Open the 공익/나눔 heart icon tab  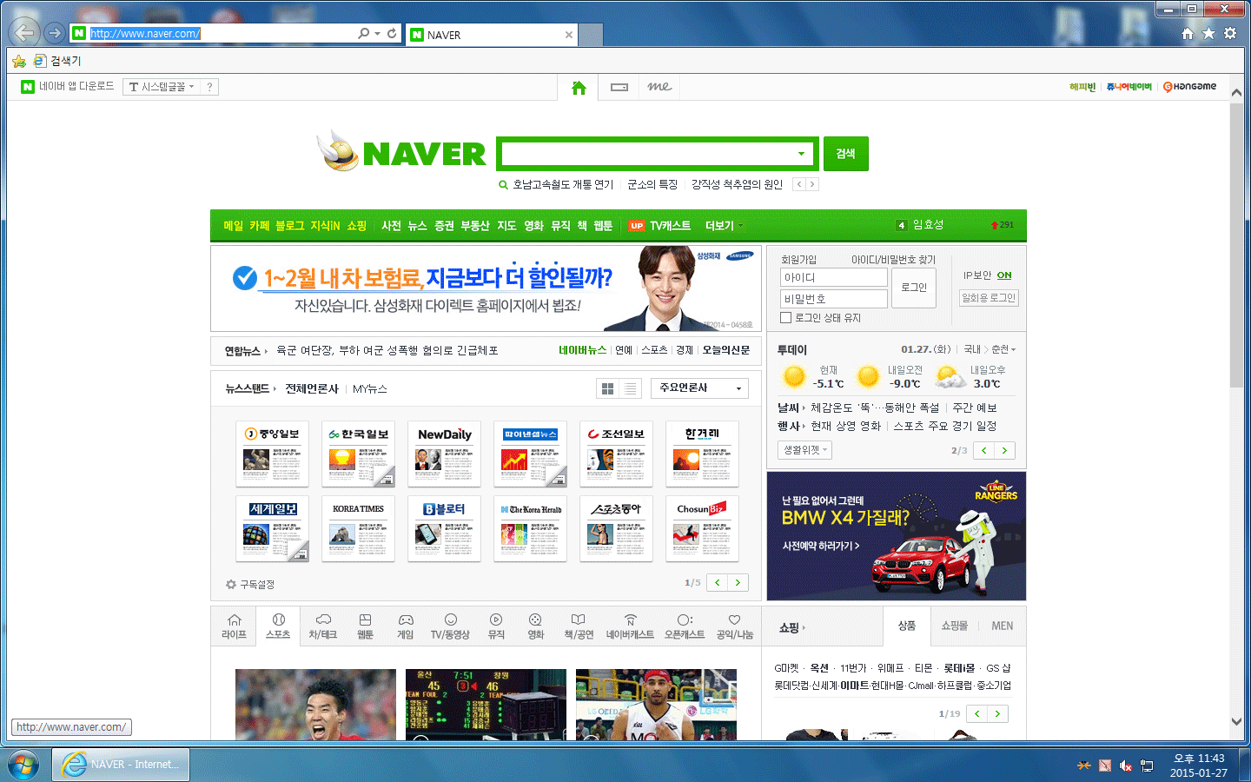click(735, 626)
